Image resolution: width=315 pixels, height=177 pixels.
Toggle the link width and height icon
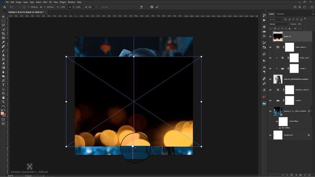tap(70, 7)
